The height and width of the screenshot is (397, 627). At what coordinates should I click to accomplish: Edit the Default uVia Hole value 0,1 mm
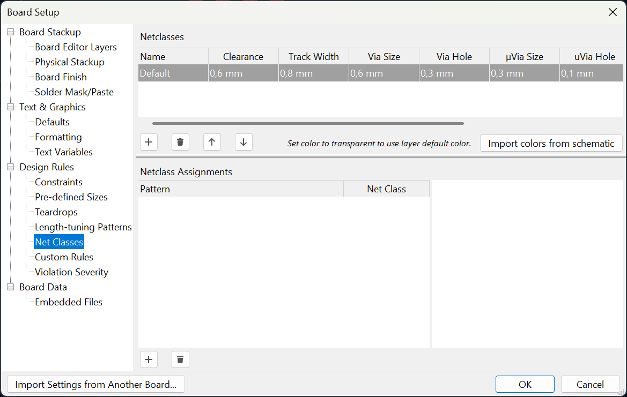pyautogui.click(x=592, y=73)
